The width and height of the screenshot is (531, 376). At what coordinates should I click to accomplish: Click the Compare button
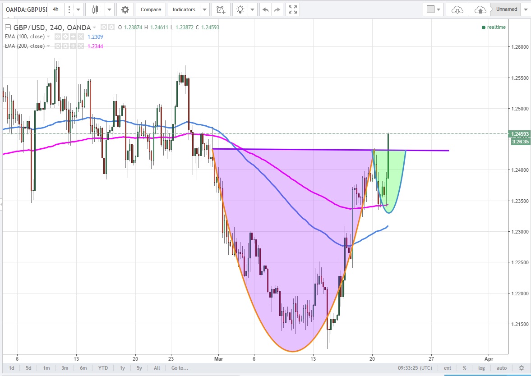151,9
